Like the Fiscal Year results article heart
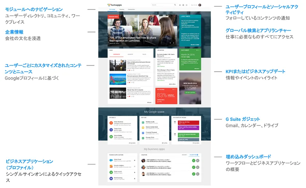 (129, 96)
